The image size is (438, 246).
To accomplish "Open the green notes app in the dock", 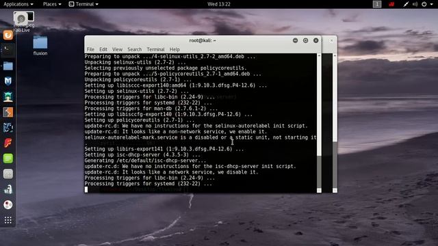I will pyautogui.click(x=8, y=159).
